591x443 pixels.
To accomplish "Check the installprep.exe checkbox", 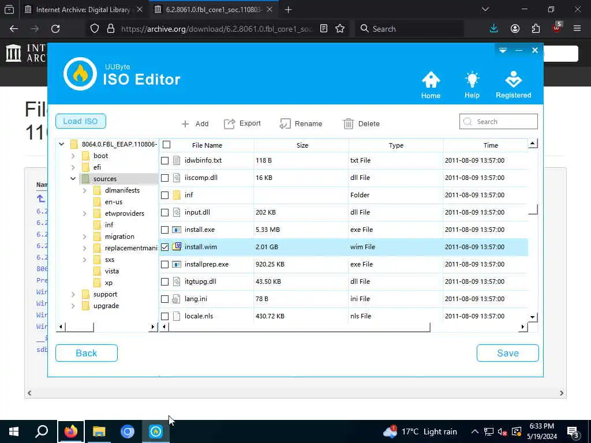I will (x=164, y=264).
